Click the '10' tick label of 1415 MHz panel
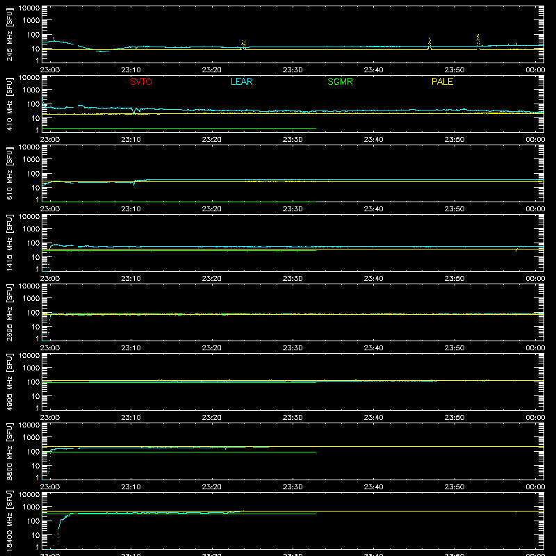 click(35, 257)
